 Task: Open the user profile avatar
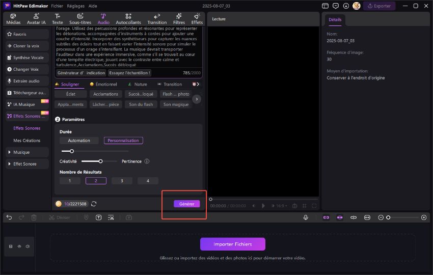pos(357,6)
